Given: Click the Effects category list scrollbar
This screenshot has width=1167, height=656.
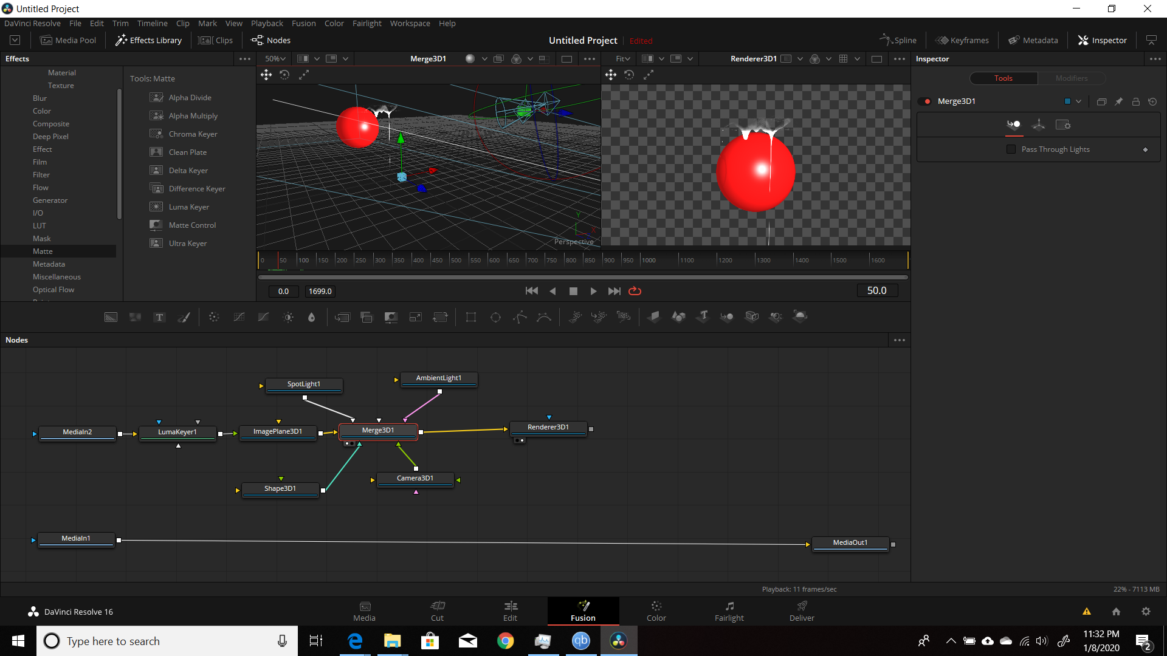Looking at the screenshot, I should [x=119, y=154].
